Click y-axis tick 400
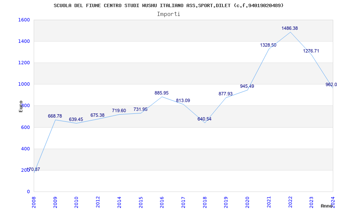 25,149
